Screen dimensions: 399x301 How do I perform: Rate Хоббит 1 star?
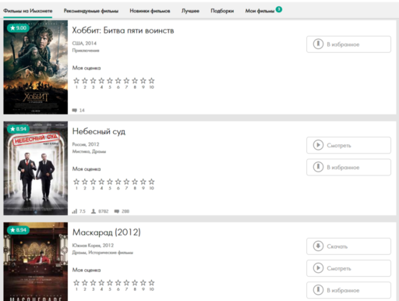[76, 81]
